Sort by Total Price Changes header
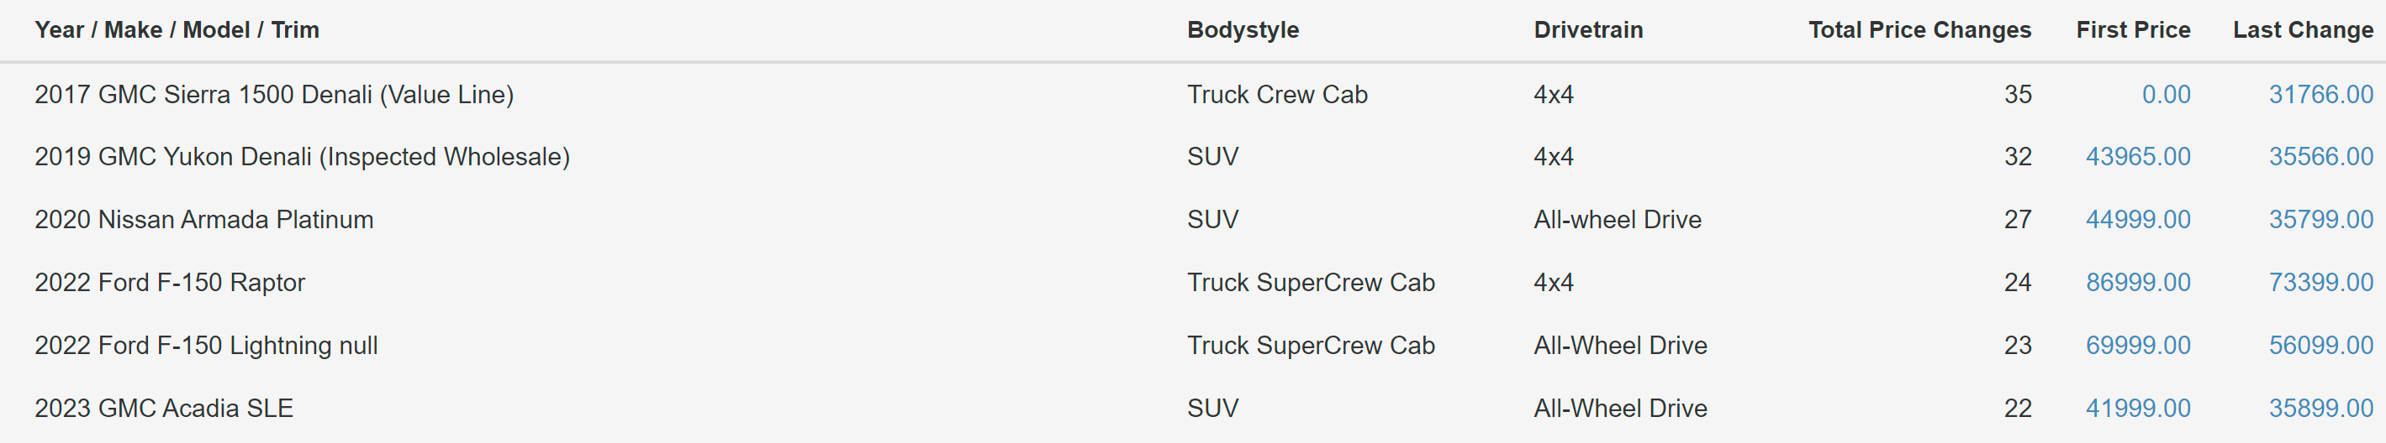 pos(1919,29)
